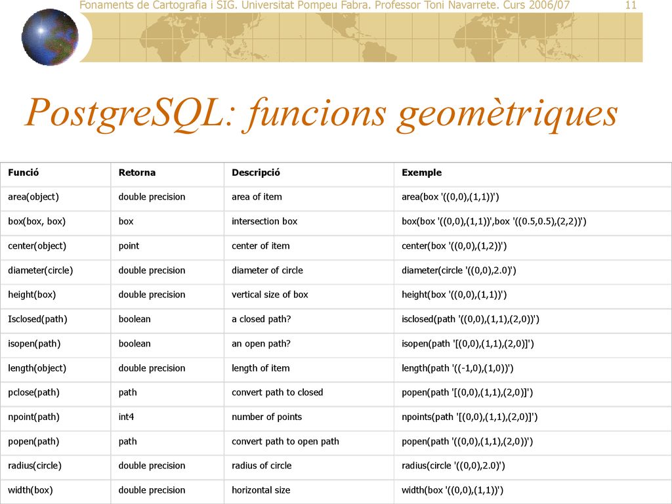Click 'diameter of circle' description
The height and width of the screenshot is (504, 672).
tap(268, 270)
